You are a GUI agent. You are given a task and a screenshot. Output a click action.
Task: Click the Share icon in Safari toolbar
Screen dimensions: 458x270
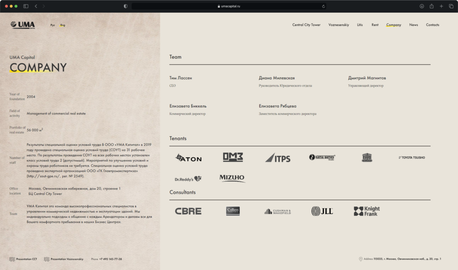point(432,6)
